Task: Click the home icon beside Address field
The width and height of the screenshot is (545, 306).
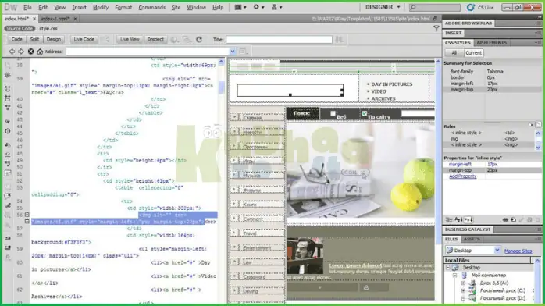Action: click(x=40, y=52)
